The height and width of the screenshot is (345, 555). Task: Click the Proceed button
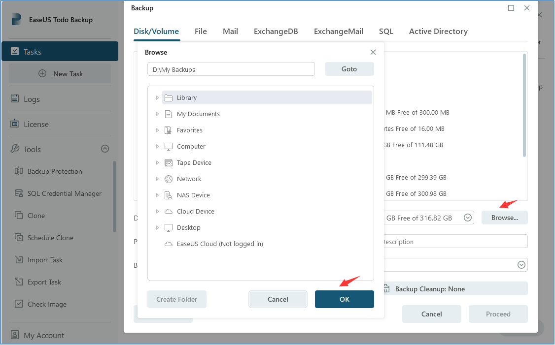498,314
